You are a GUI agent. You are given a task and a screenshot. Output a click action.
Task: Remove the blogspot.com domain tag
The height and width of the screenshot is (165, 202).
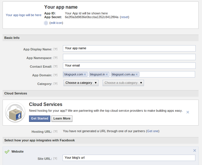click(85, 75)
